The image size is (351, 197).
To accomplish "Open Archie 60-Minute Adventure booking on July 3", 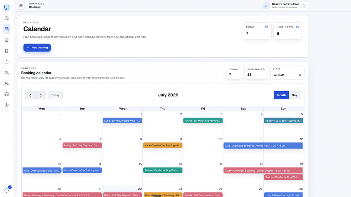I will tap(203, 121).
